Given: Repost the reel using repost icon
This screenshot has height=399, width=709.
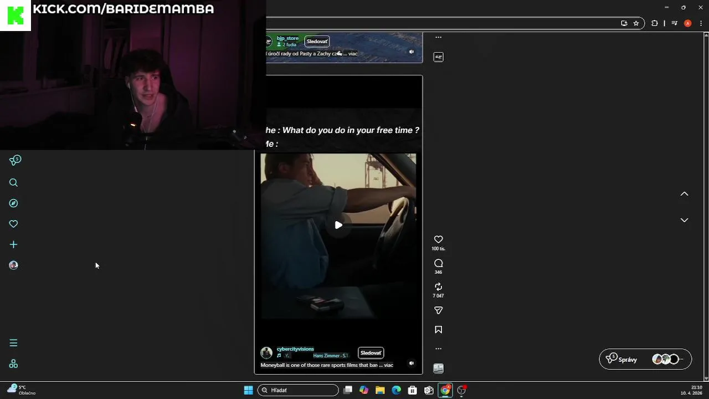Looking at the screenshot, I should coord(438,287).
